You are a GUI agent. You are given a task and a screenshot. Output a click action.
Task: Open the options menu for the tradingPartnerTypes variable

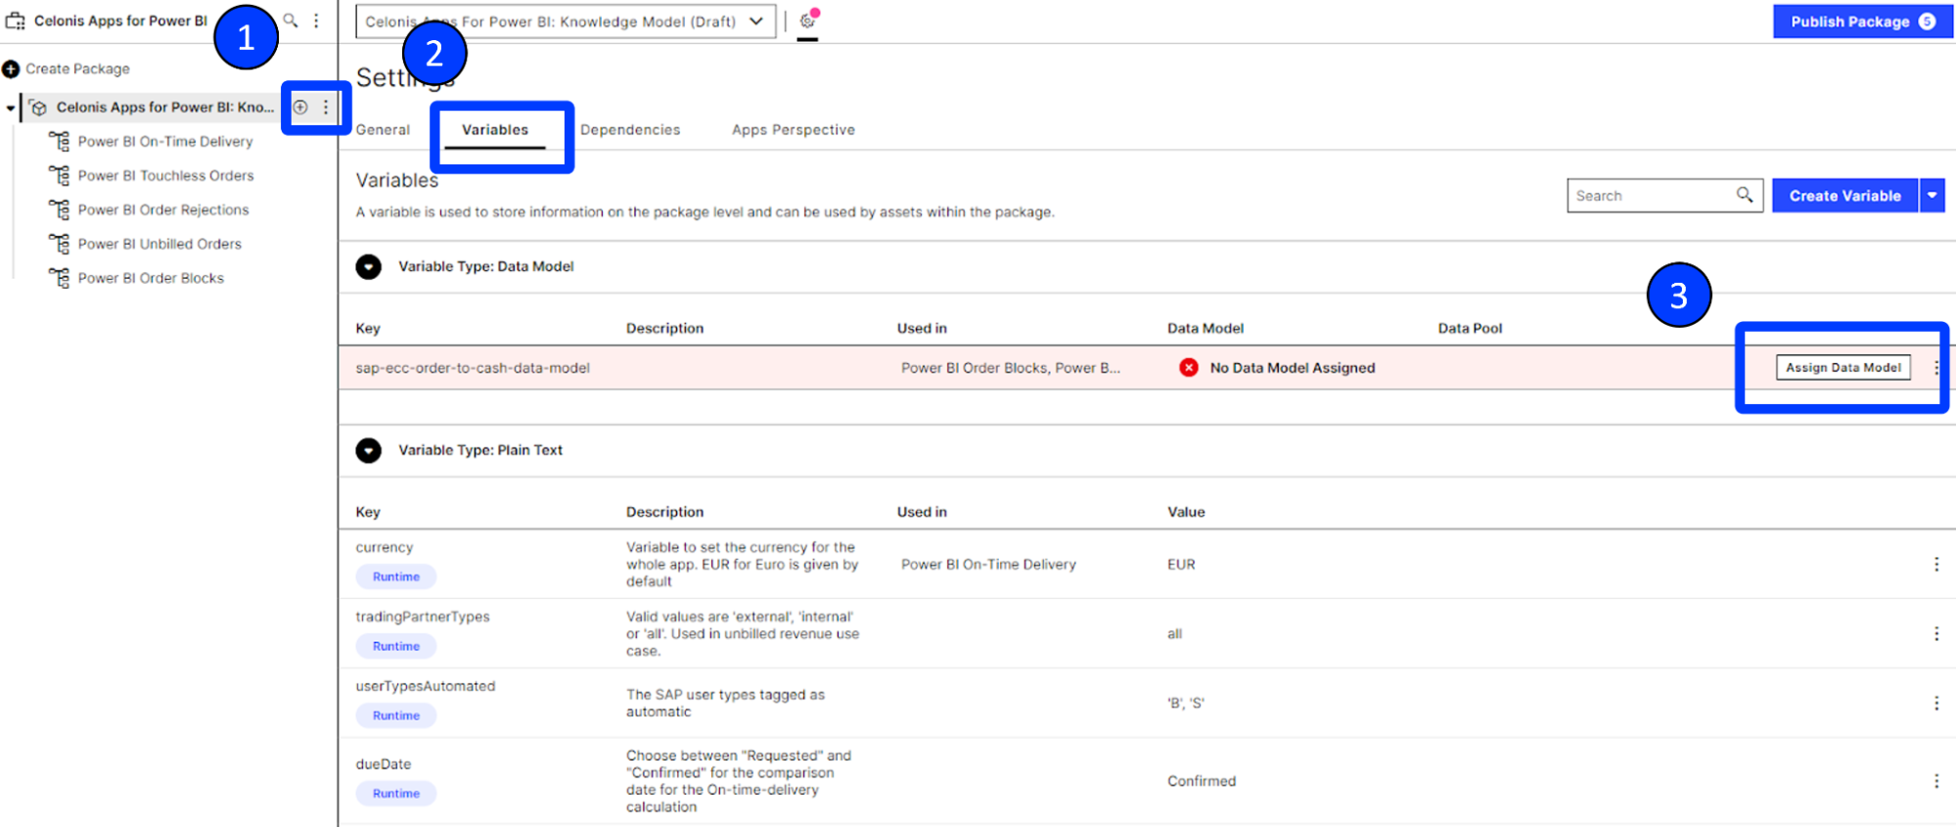(1936, 633)
